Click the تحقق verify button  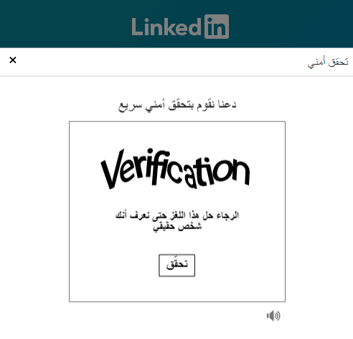click(x=177, y=265)
